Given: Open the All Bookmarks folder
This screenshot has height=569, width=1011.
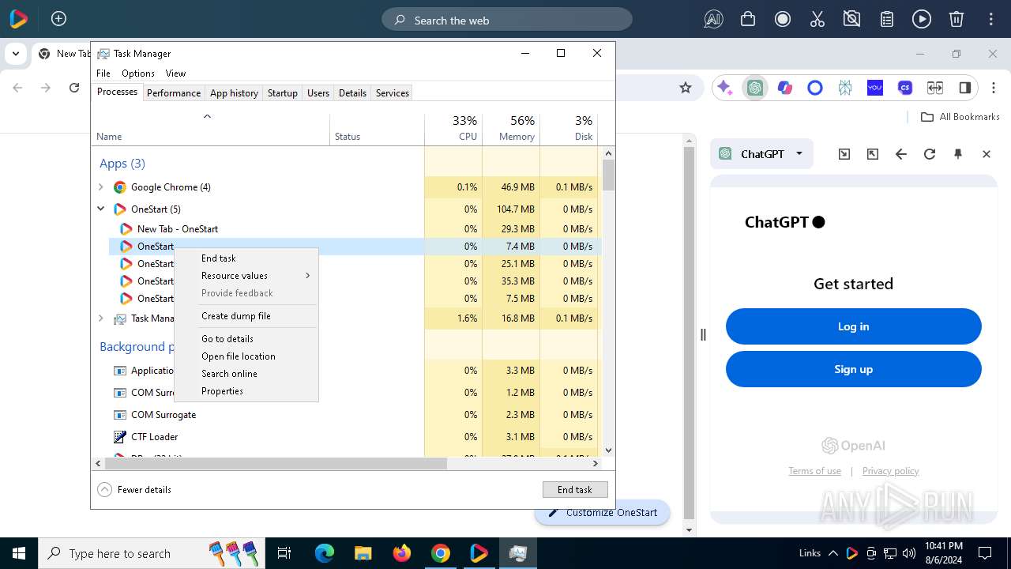Looking at the screenshot, I should coord(960,117).
